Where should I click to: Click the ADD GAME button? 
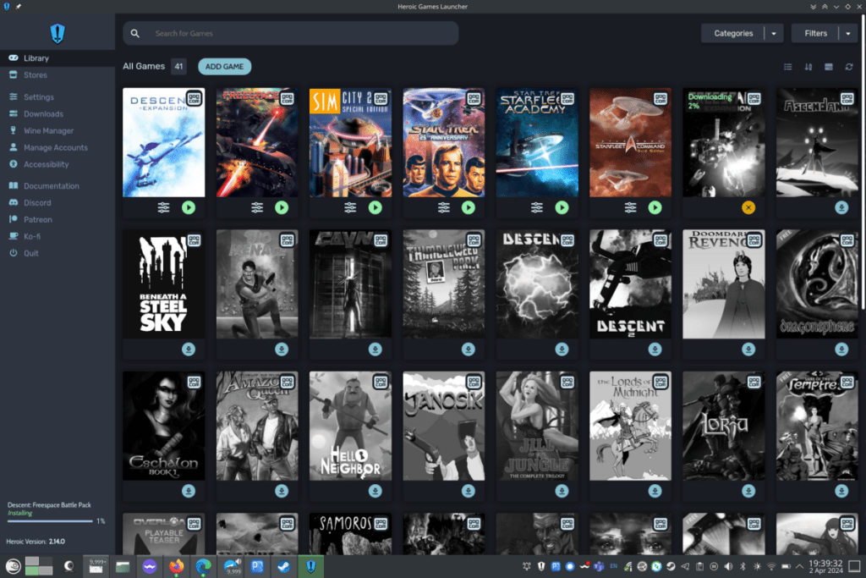pyautogui.click(x=224, y=67)
